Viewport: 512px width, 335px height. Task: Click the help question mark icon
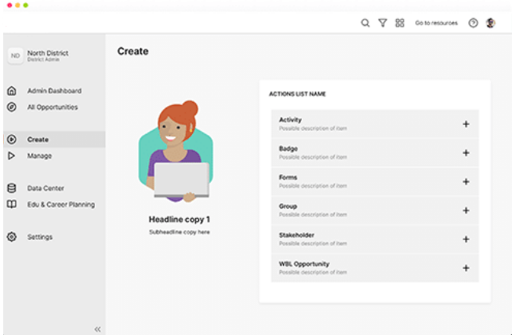click(x=473, y=24)
